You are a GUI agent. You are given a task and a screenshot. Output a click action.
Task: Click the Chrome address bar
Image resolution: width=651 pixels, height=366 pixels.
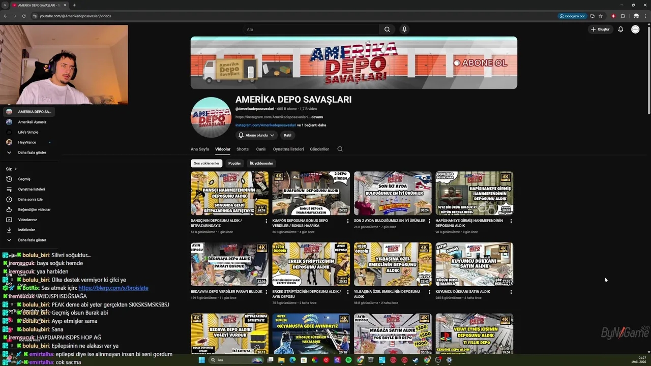295,16
